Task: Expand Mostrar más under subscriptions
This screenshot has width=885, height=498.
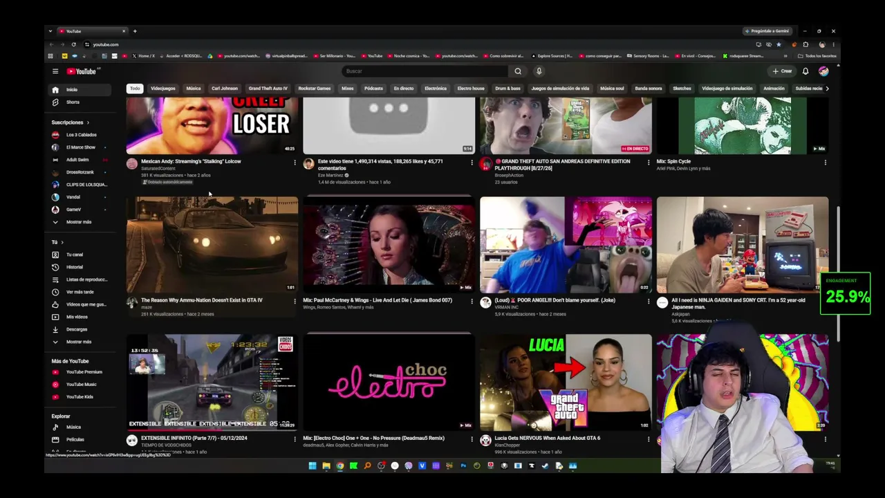Action: [x=80, y=222]
